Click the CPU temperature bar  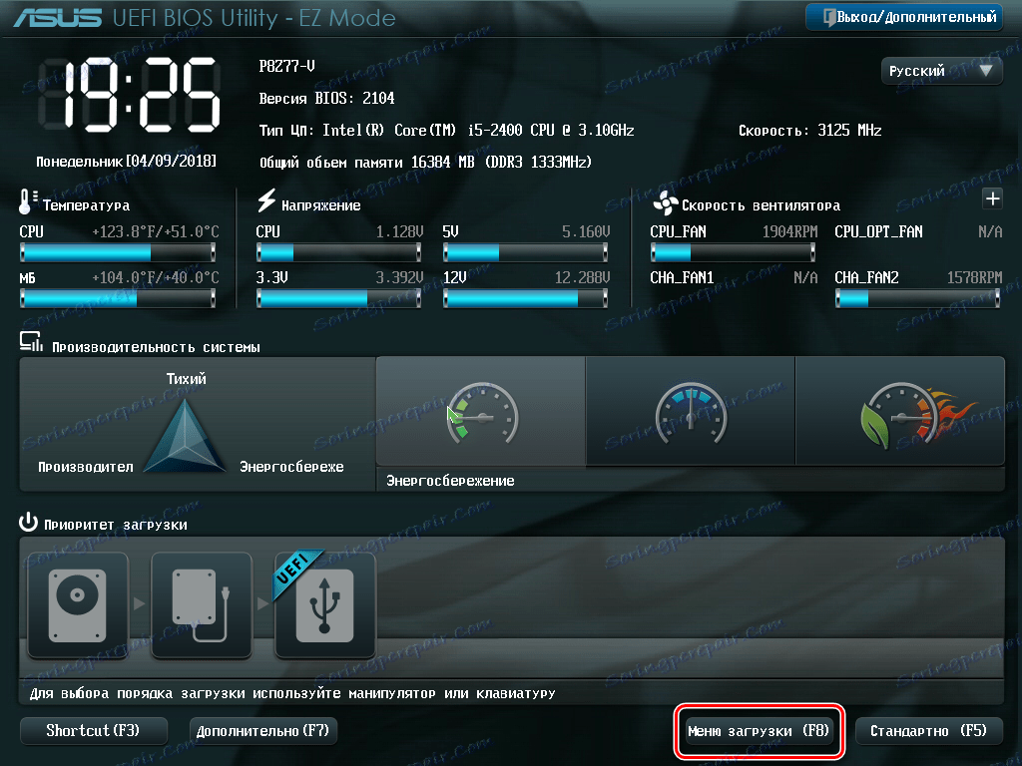(118, 252)
